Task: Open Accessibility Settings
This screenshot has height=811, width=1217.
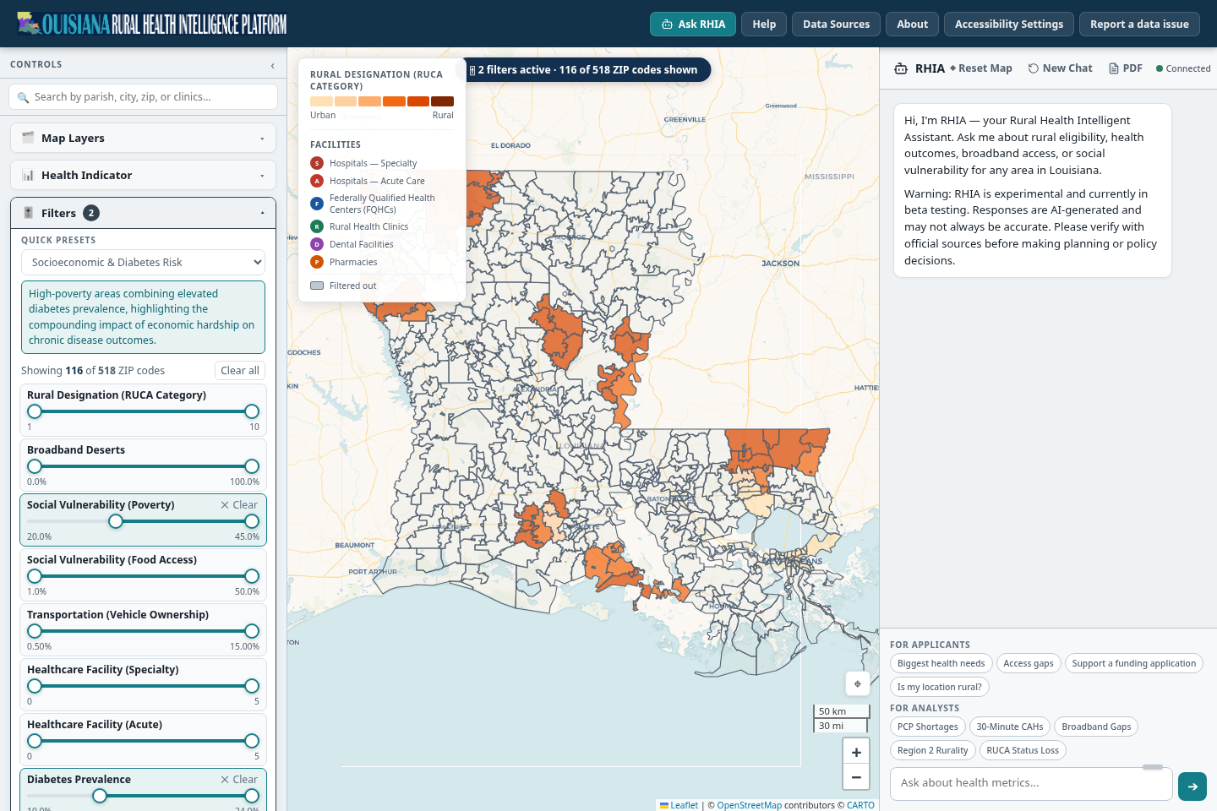Action: pyautogui.click(x=1009, y=24)
